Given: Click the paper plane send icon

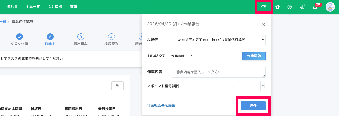Looking at the screenshot, I should (302, 7).
